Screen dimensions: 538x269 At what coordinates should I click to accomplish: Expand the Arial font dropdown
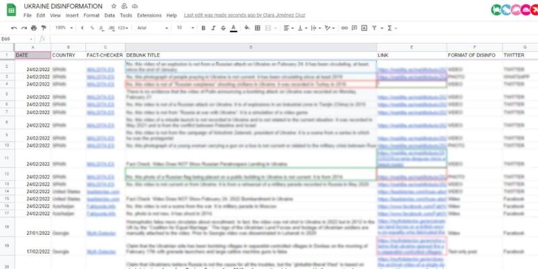point(151,28)
